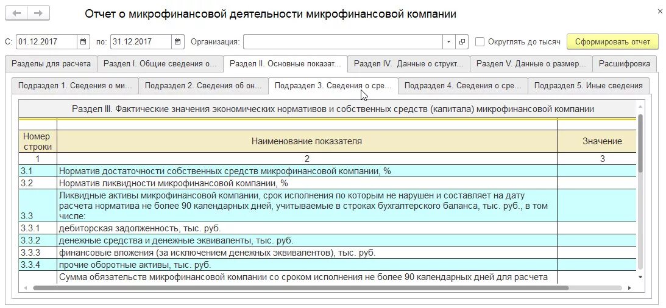Click the Организация input field

343,41
